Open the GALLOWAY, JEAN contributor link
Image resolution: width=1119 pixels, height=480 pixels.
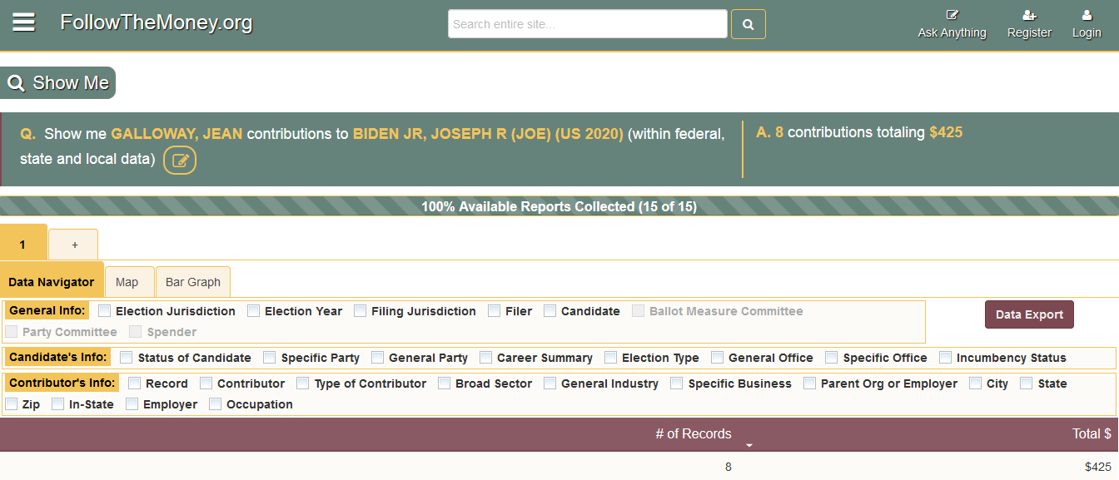[x=177, y=134]
